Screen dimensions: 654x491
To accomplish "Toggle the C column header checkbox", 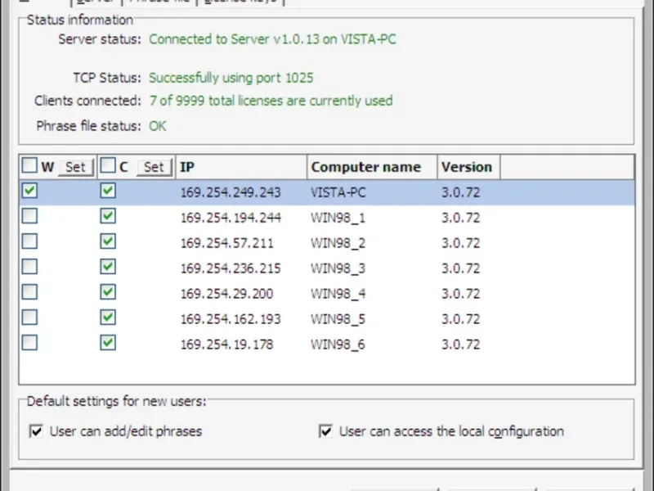I will pos(108,166).
